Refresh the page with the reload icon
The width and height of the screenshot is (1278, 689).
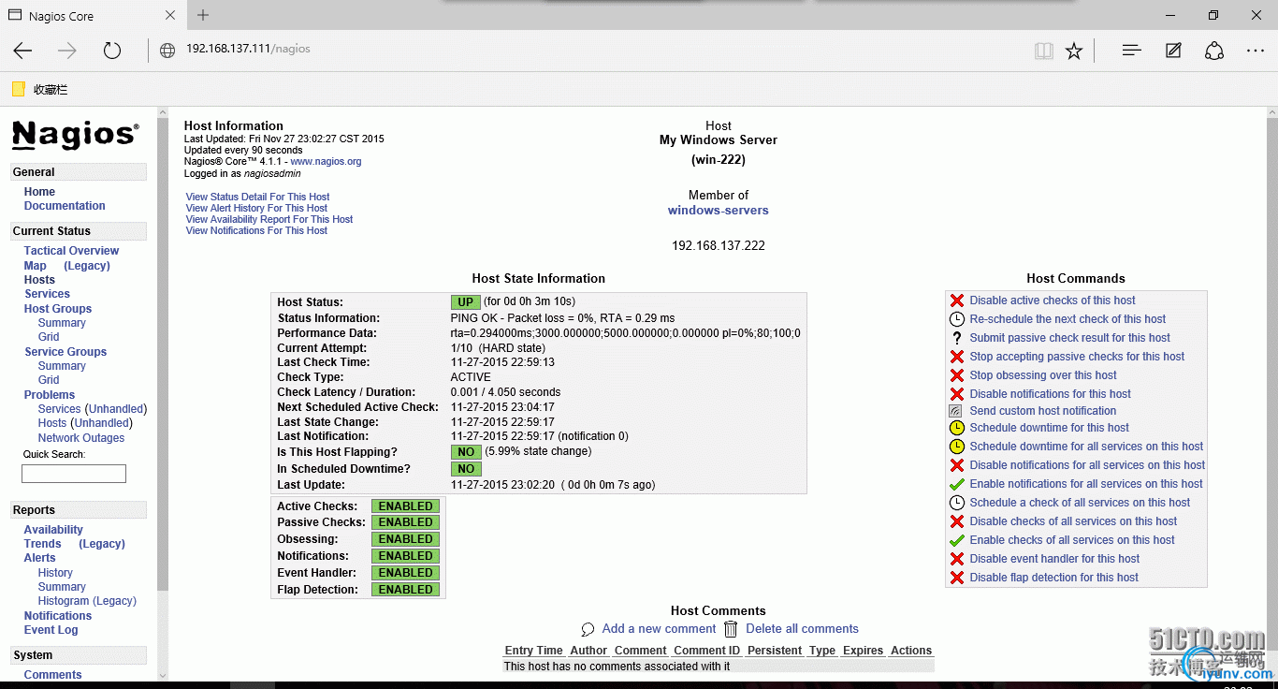(112, 51)
